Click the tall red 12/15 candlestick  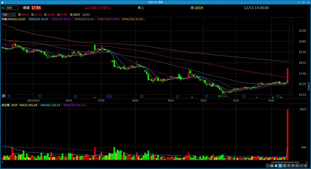coord(287,75)
